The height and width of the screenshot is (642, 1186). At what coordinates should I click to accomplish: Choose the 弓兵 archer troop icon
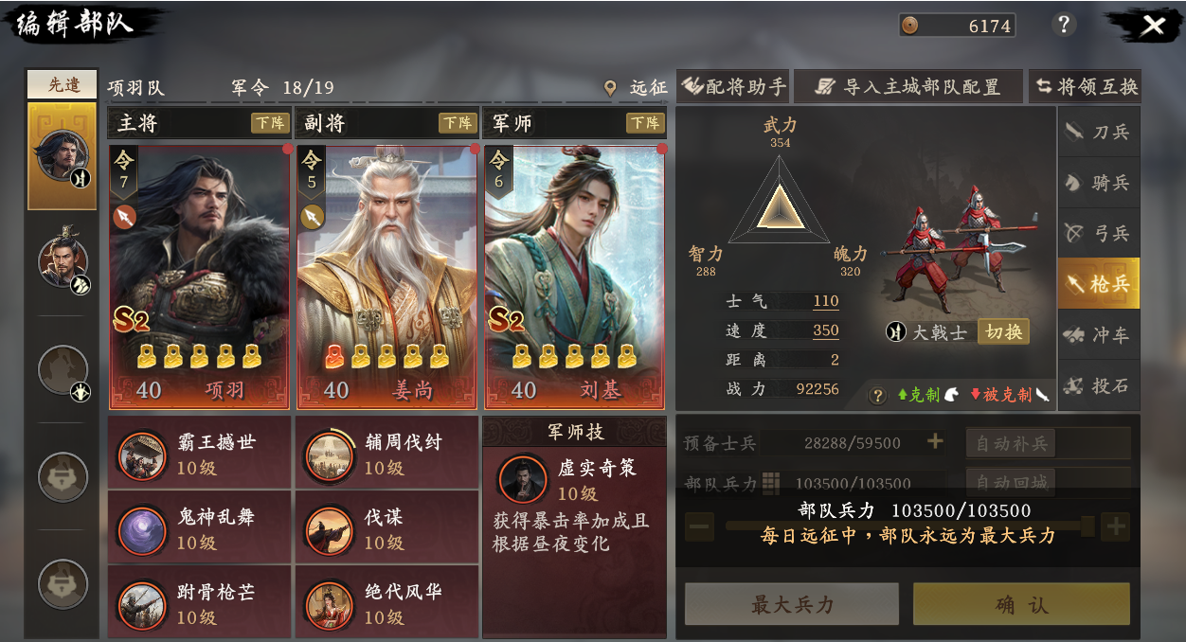point(1099,233)
